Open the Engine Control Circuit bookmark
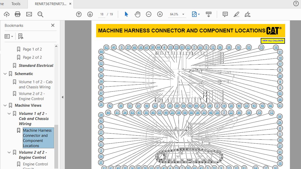Viewport: 301px width, 169px height. pos(35,165)
